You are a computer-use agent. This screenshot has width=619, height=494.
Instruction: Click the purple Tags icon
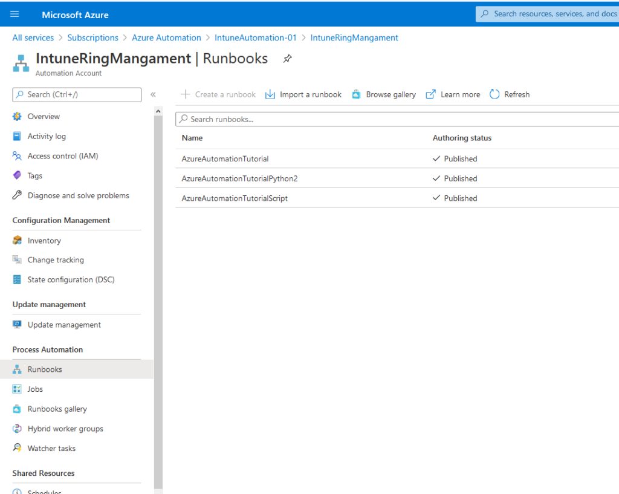point(17,175)
